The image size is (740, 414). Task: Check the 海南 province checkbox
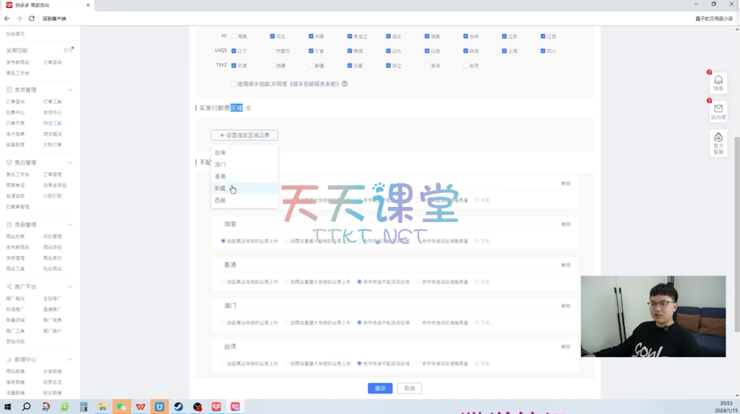point(234,36)
